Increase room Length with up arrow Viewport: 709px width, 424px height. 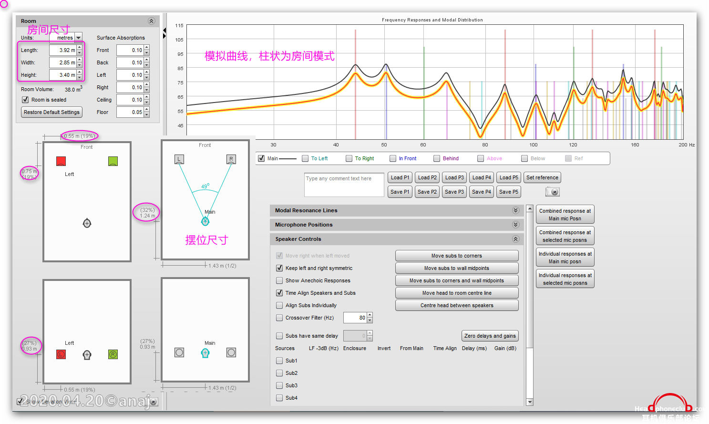click(80, 48)
